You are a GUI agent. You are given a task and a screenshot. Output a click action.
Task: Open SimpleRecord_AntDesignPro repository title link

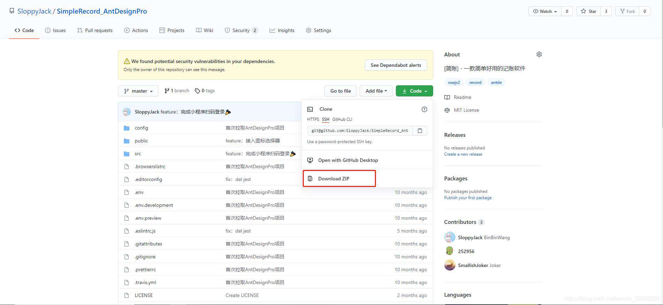pos(102,11)
